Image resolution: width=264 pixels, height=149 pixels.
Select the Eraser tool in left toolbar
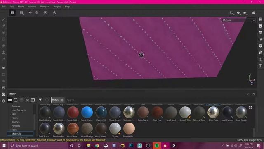(4, 26)
